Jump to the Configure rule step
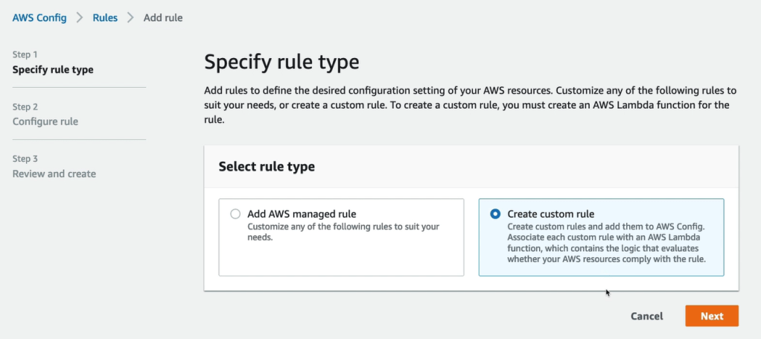Viewport: 761px width, 339px height. [45, 121]
